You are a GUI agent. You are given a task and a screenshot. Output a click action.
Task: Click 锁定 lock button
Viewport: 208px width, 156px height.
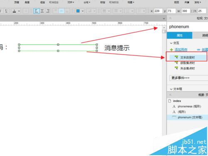[103, 2]
